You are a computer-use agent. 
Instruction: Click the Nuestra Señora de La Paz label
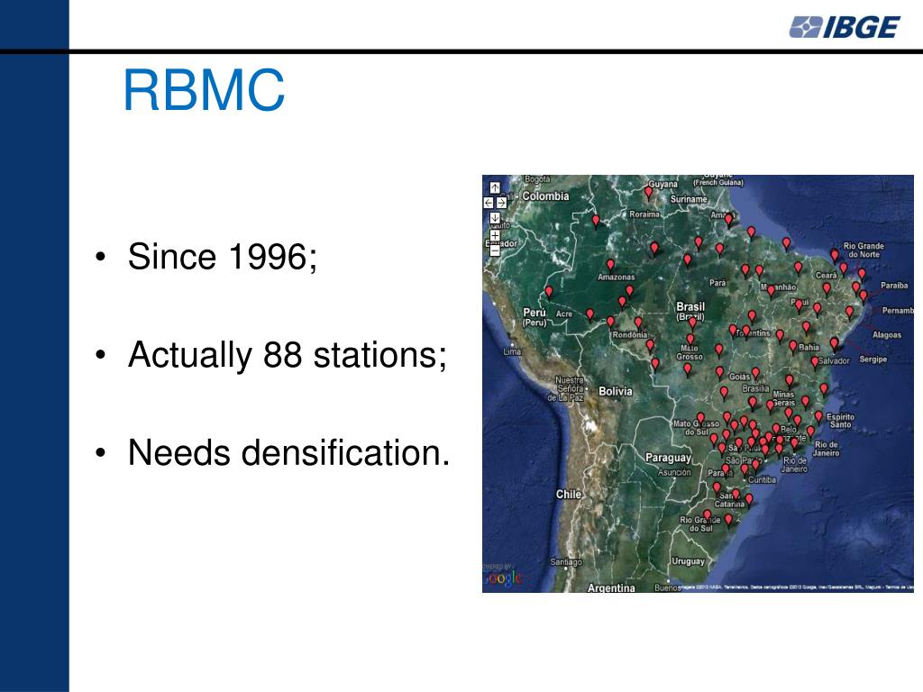(566, 389)
